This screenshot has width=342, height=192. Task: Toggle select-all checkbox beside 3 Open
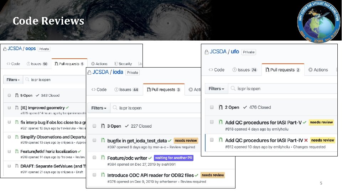pyautogui.click(x=94, y=126)
